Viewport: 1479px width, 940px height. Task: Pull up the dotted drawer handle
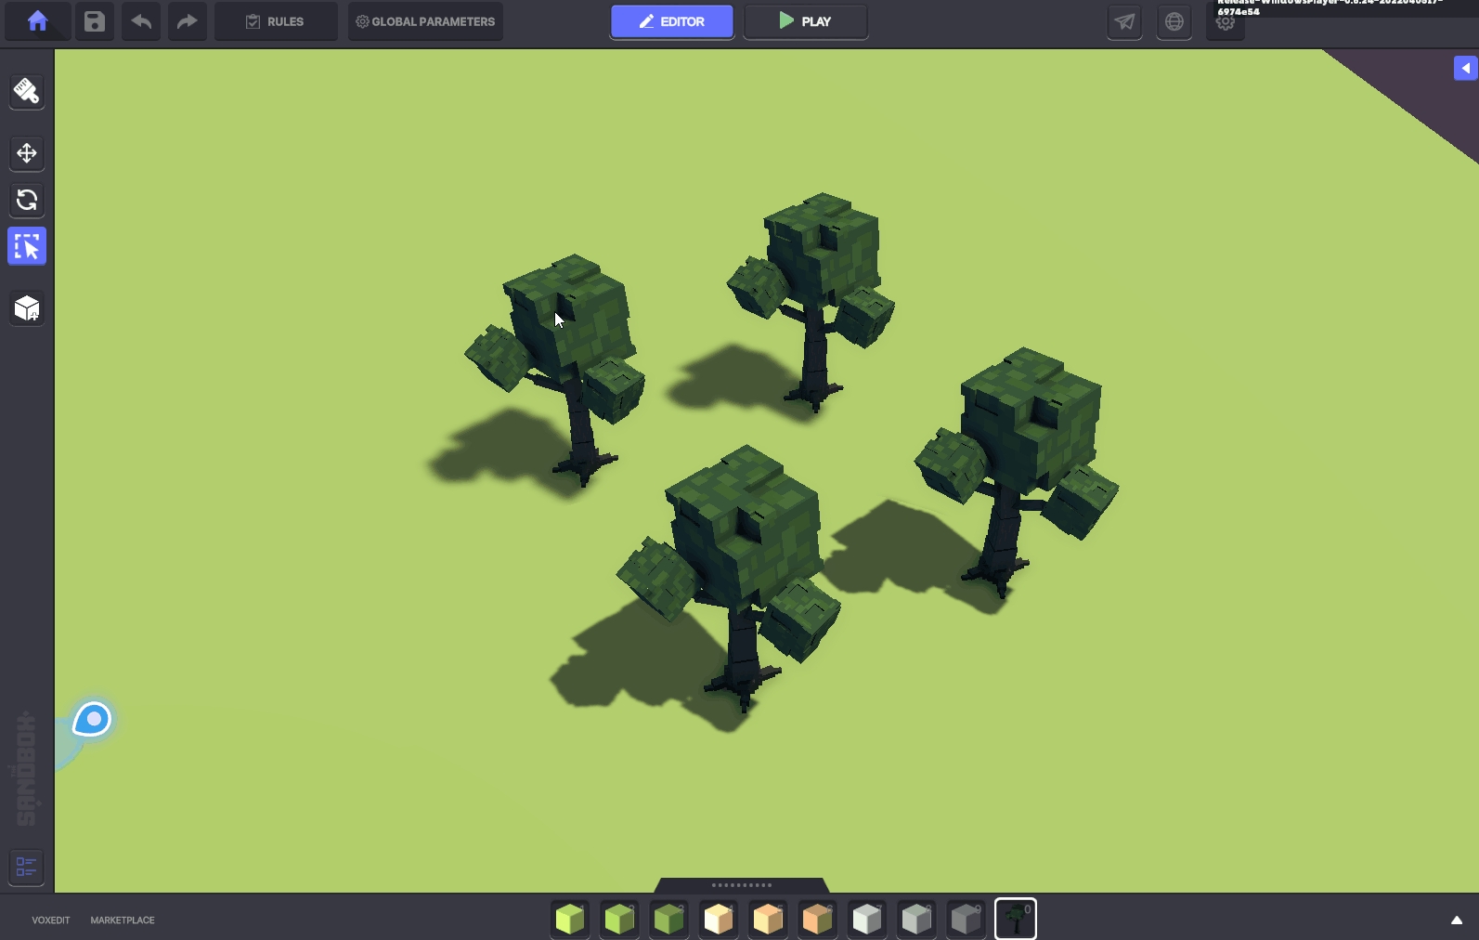click(x=741, y=885)
